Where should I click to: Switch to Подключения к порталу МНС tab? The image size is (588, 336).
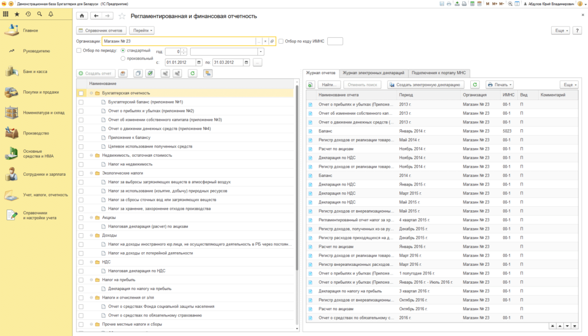pos(438,73)
